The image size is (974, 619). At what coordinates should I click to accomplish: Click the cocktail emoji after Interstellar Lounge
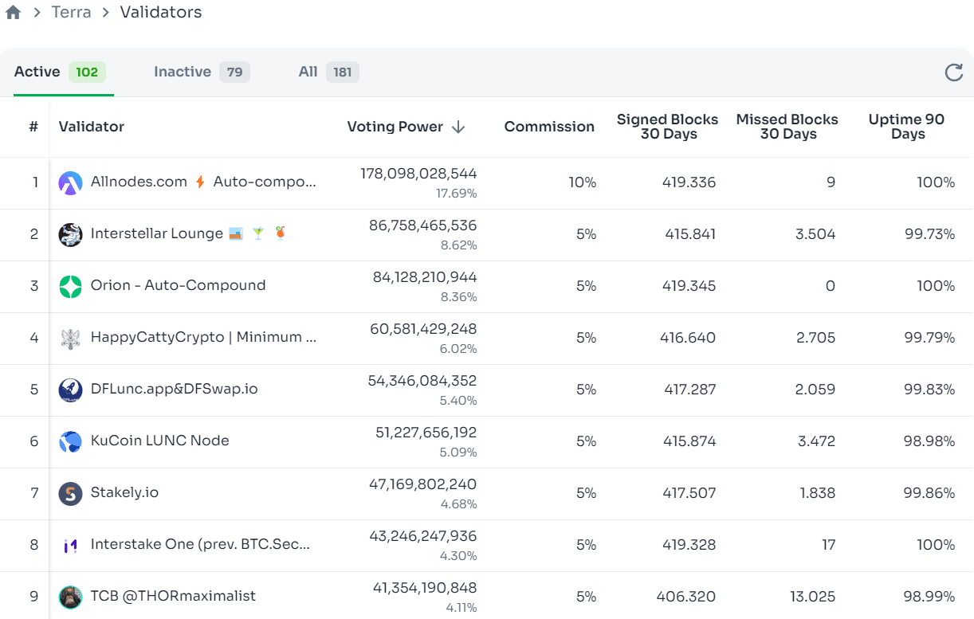pos(258,233)
